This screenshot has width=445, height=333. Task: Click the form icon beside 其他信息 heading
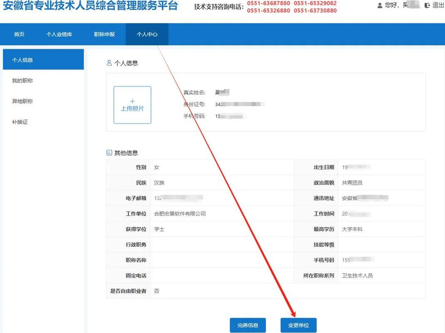click(x=109, y=153)
